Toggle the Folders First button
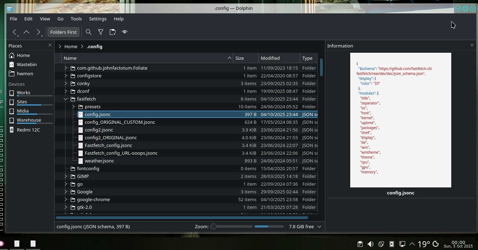Image resolution: width=478 pixels, height=250 pixels. click(x=63, y=32)
